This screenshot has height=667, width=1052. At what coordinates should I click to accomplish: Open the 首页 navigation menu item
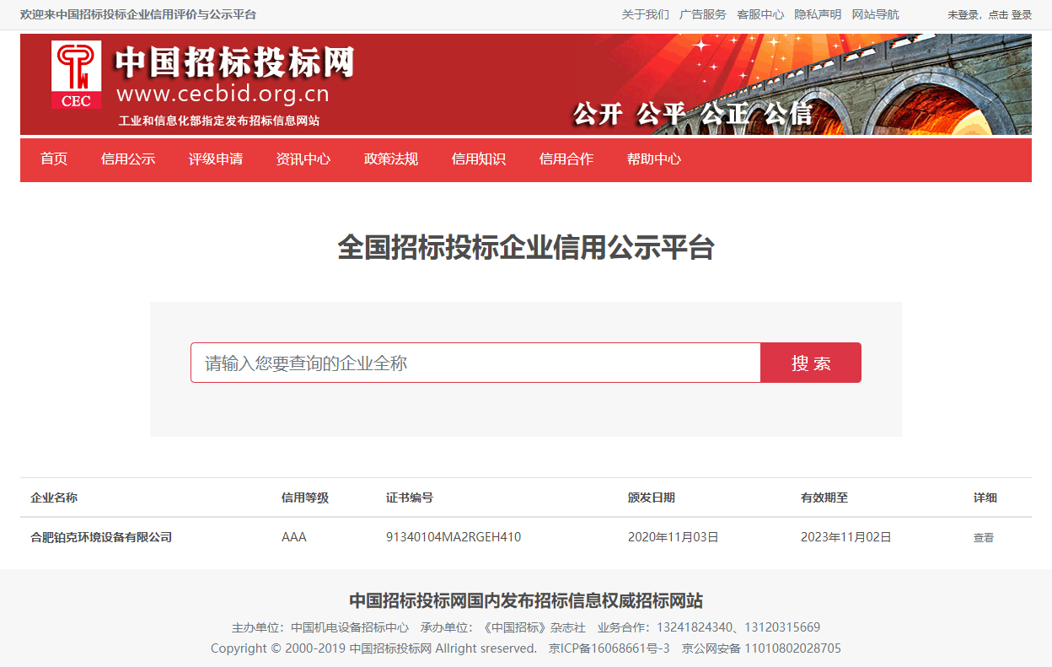pyautogui.click(x=53, y=159)
